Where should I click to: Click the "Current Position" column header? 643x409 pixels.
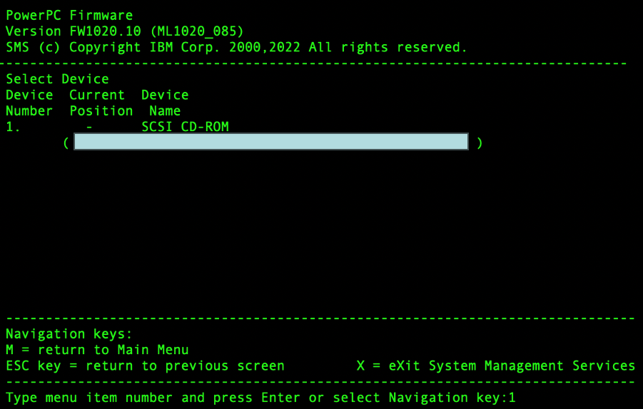coord(101,103)
